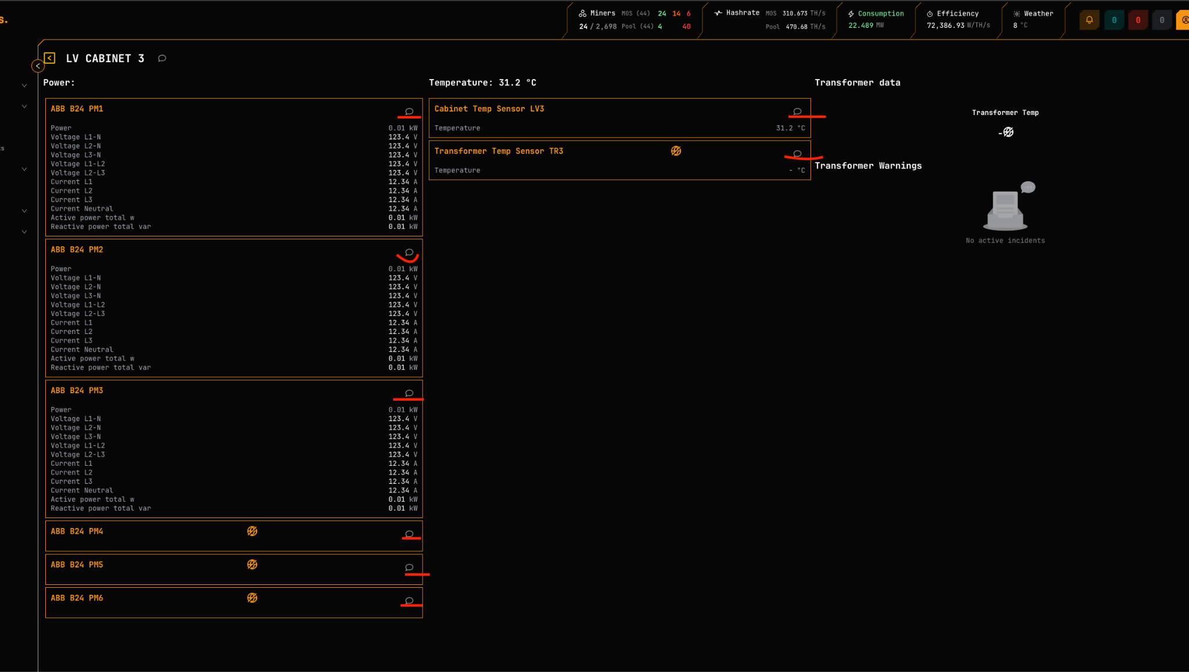Open comments for ABB B24 PM1
Image resolution: width=1189 pixels, height=672 pixels.
[x=409, y=111]
